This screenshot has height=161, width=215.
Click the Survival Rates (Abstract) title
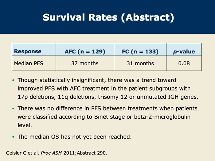(x=108, y=17)
